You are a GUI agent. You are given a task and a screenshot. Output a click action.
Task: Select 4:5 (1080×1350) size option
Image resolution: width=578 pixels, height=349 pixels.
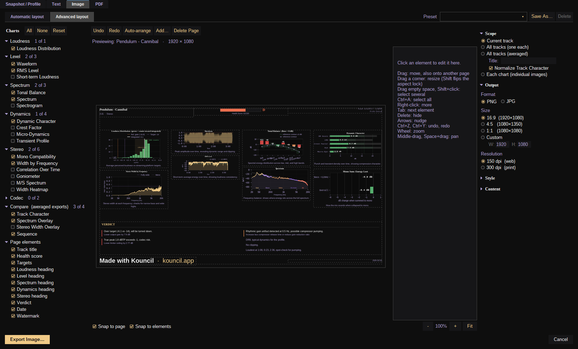pos(483,124)
